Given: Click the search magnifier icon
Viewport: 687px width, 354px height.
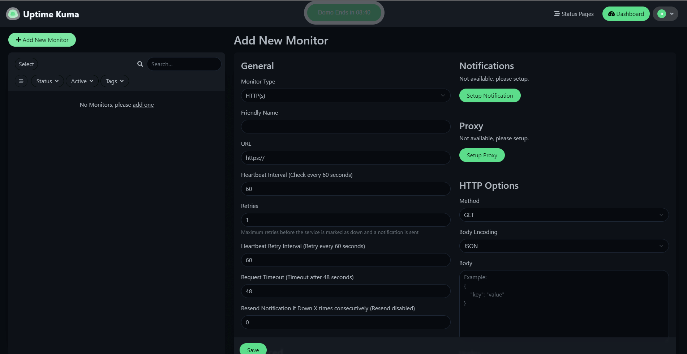Looking at the screenshot, I should point(140,64).
